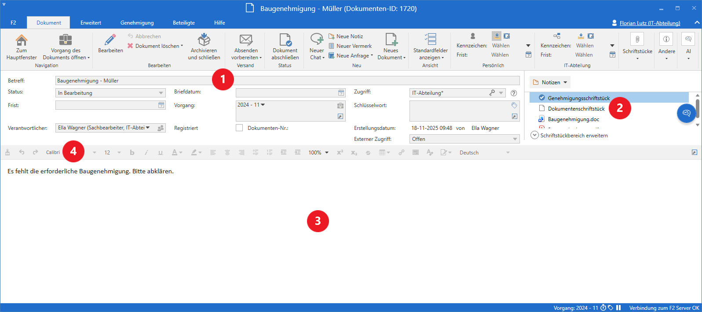The image size is (702, 312).
Task: Click Absenden vorbereiten button
Action: coord(246,47)
